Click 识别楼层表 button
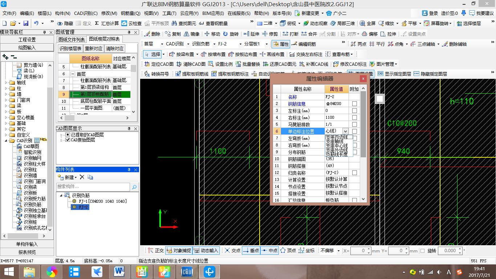The width and height of the screenshot is (496, 279). click(70, 48)
